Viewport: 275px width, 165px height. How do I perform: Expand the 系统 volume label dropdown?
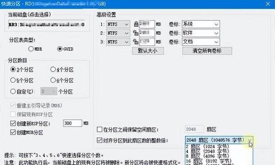(x=216, y=24)
